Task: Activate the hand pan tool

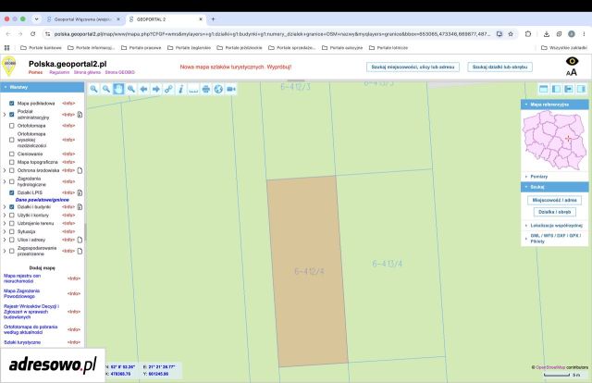Action: (118, 89)
